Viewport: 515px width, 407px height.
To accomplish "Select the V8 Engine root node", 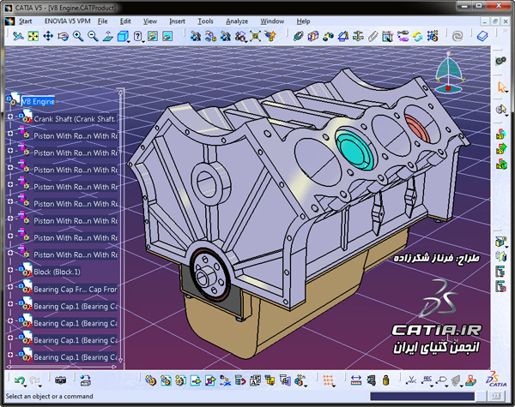I will pyautogui.click(x=38, y=101).
